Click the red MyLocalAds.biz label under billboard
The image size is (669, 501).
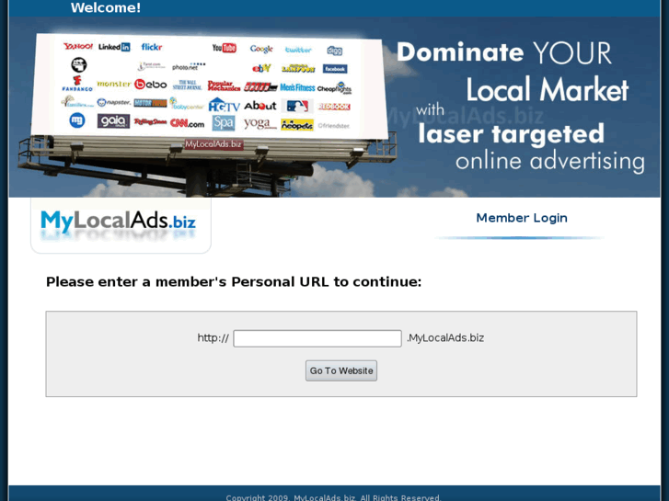click(x=213, y=144)
